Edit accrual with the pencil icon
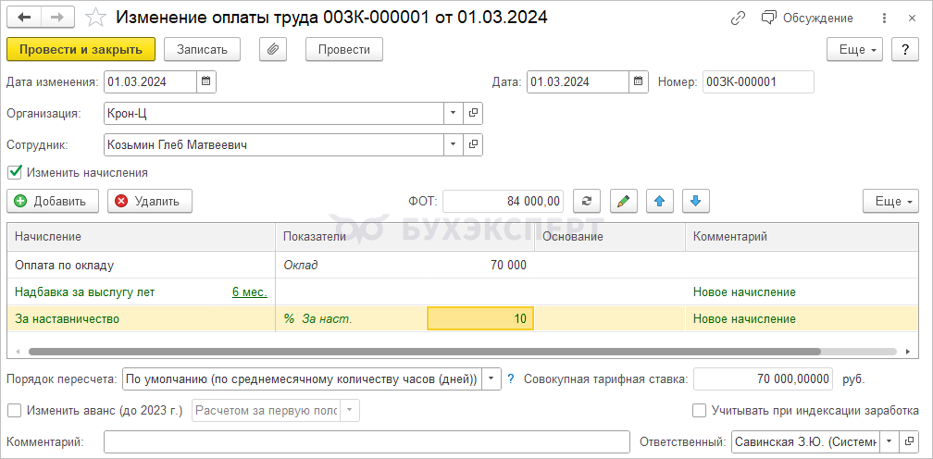 pos(623,201)
